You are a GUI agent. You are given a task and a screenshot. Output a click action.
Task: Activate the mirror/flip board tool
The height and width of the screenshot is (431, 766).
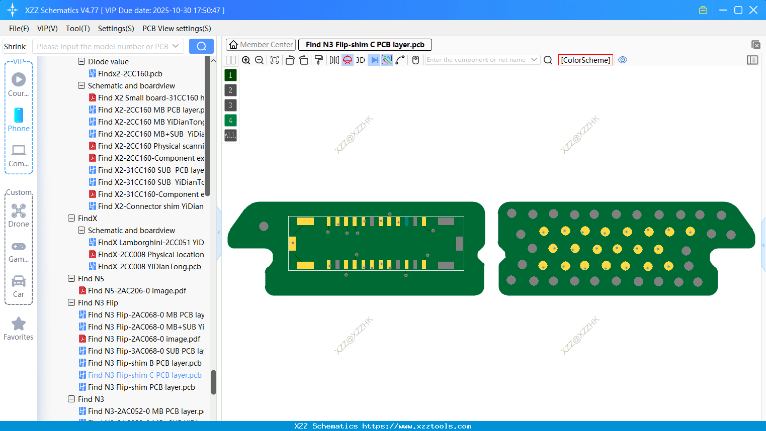point(334,60)
